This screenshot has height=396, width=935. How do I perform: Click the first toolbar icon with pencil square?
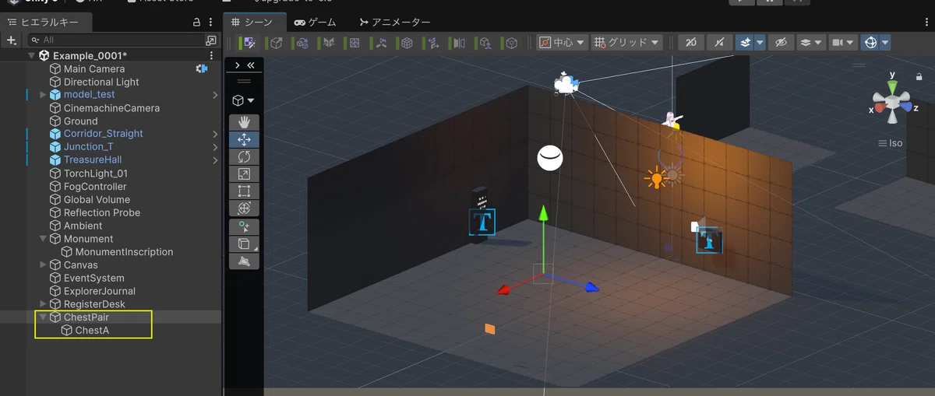coord(250,43)
